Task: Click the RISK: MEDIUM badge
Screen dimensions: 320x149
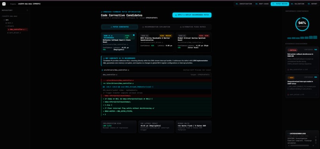Action: point(166,36)
